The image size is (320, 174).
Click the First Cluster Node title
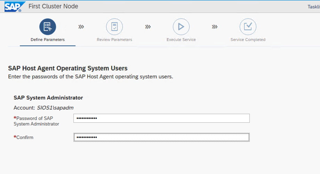[x=53, y=6]
